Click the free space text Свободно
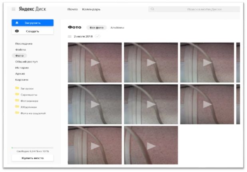Viewport: 247px width, 172px height. (33, 151)
